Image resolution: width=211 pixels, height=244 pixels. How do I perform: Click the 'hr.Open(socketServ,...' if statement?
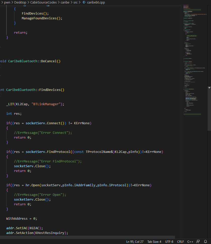pyautogui.click(x=79, y=185)
